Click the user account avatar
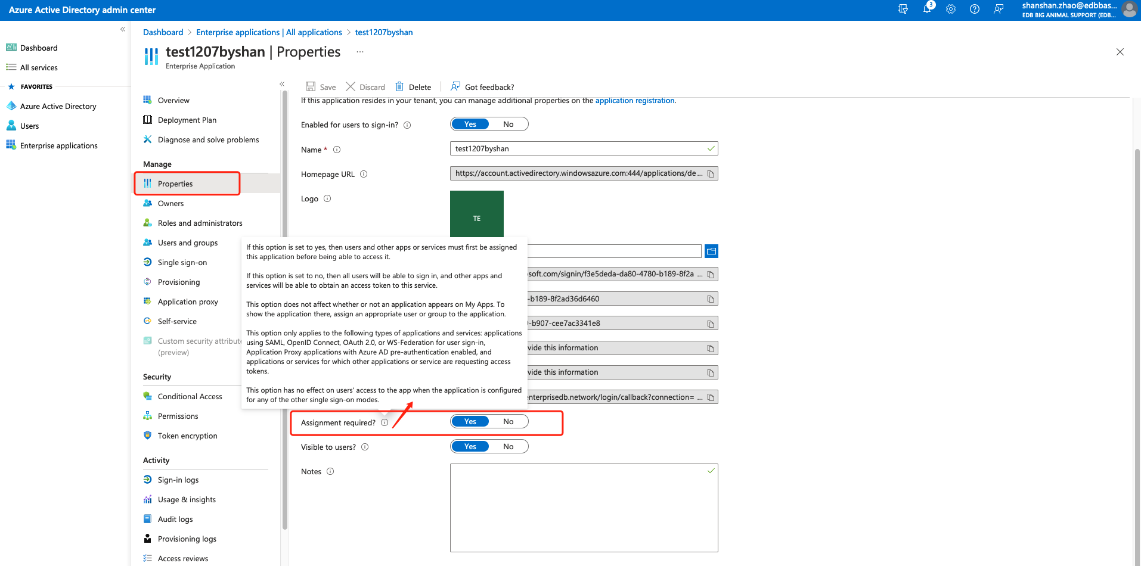 (1129, 10)
